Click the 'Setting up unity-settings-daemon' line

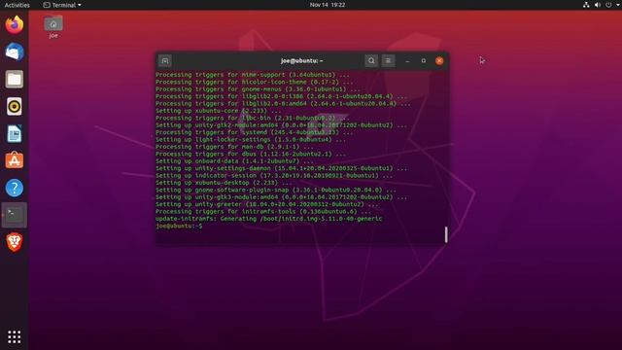(x=281, y=168)
